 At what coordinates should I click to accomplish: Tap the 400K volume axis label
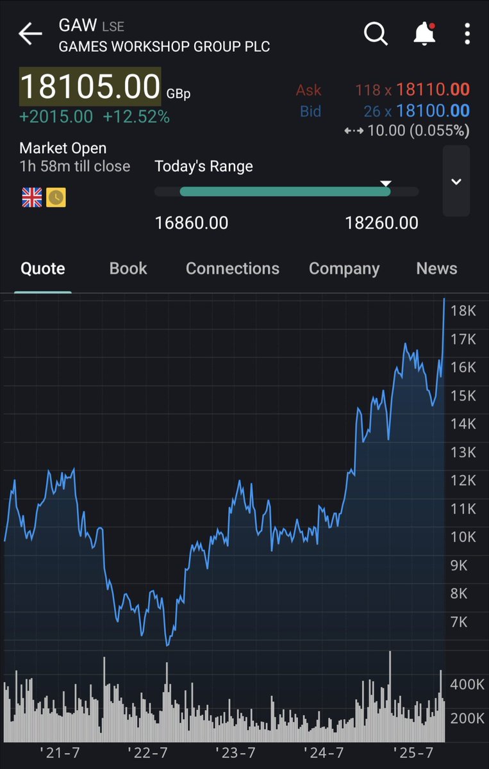(x=467, y=685)
